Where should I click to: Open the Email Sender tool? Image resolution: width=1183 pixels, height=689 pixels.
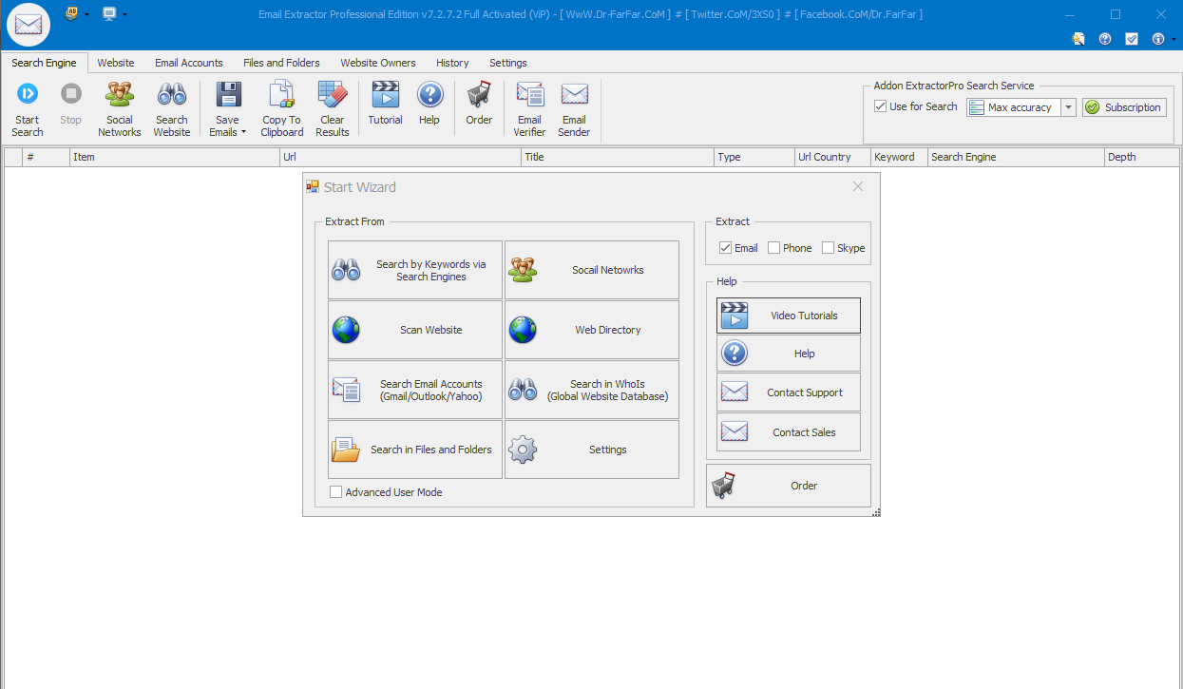click(x=574, y=109)
